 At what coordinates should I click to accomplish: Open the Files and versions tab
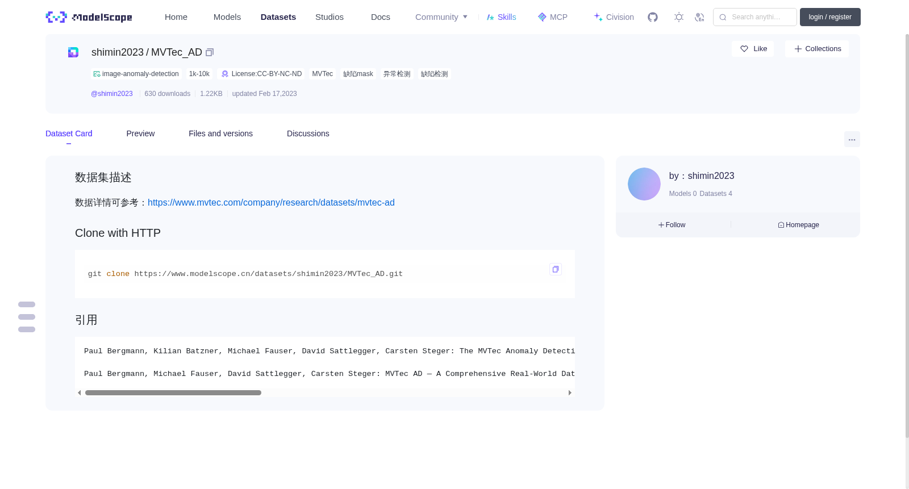tap(220, 133)
